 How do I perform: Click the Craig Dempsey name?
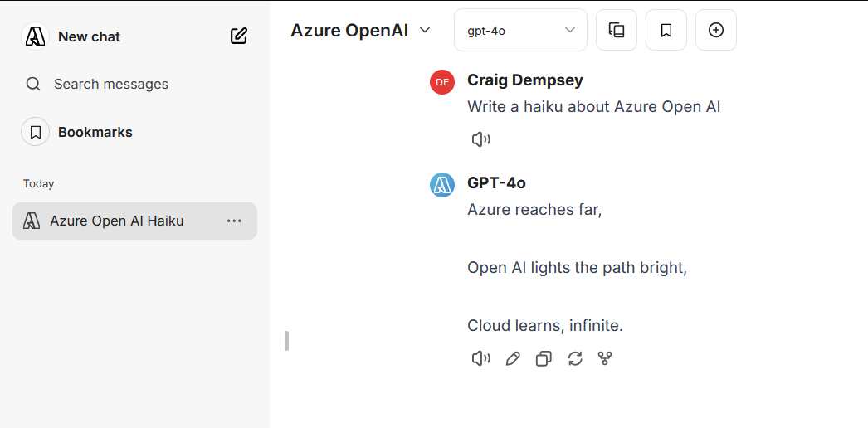click(524, 80)
